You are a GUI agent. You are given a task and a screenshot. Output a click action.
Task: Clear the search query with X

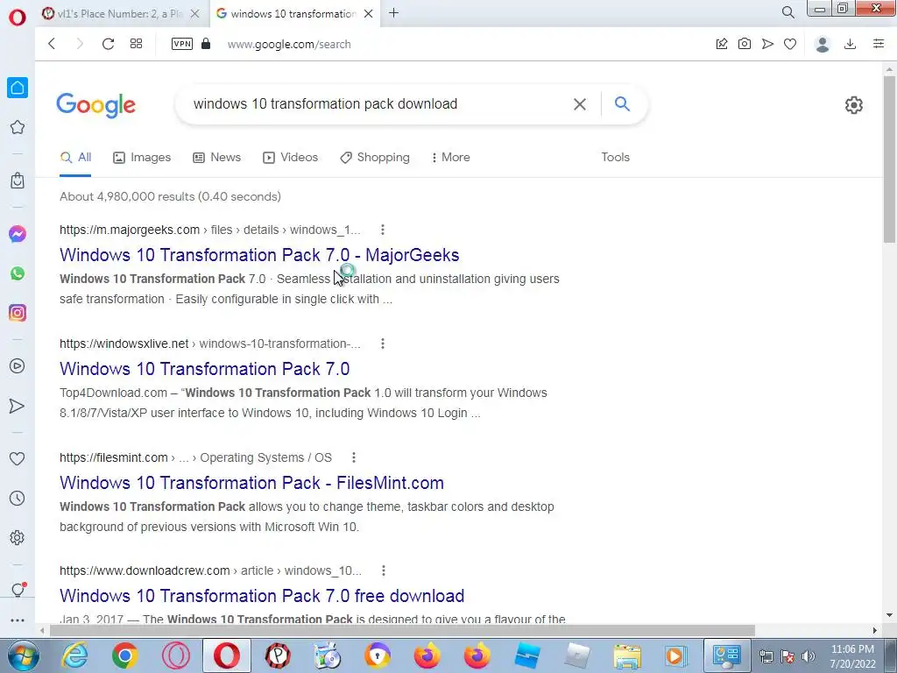point(580,104)
